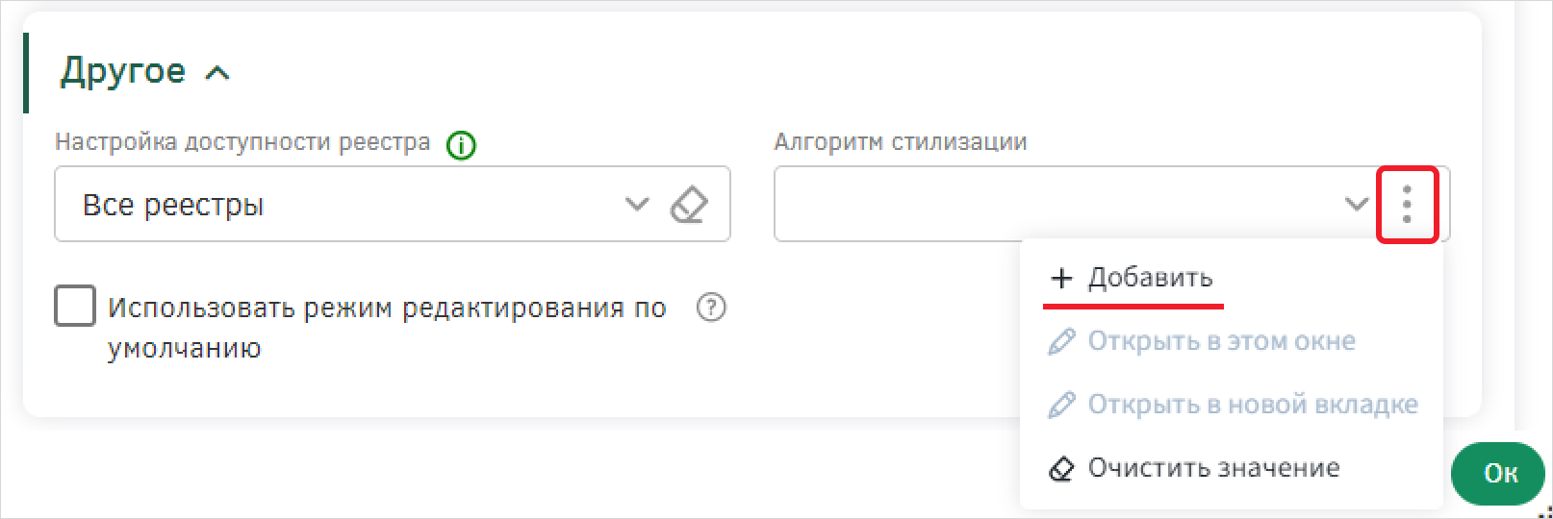Click the Другое section heading text
This screenshot has height=519, width=1553.
[122, 72]
